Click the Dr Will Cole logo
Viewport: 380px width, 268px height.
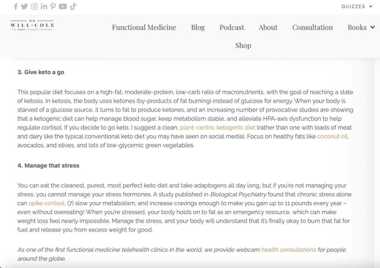coord(32,25)
